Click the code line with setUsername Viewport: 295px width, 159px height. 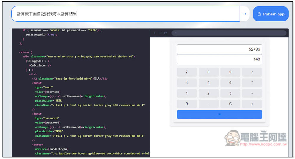click(x=71, y=96)
